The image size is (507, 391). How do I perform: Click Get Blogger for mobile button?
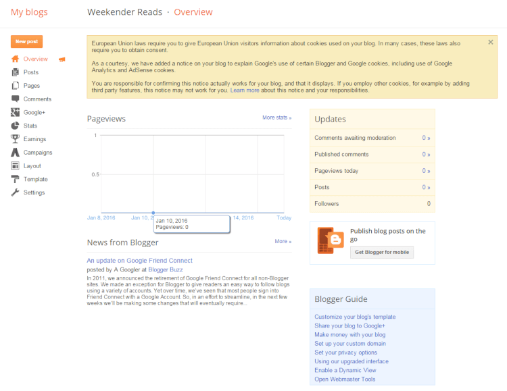click(382, 252)
